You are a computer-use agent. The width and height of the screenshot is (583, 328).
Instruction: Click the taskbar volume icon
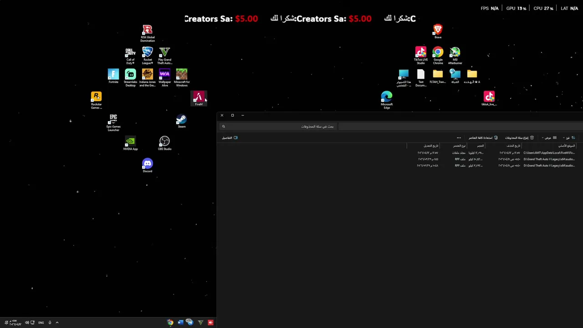(27, 323)
